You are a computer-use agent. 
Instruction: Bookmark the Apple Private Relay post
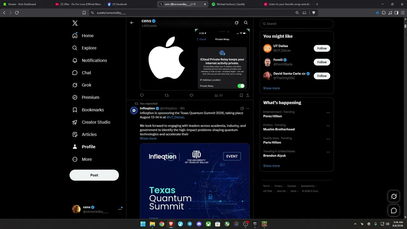tap(241, 95)
